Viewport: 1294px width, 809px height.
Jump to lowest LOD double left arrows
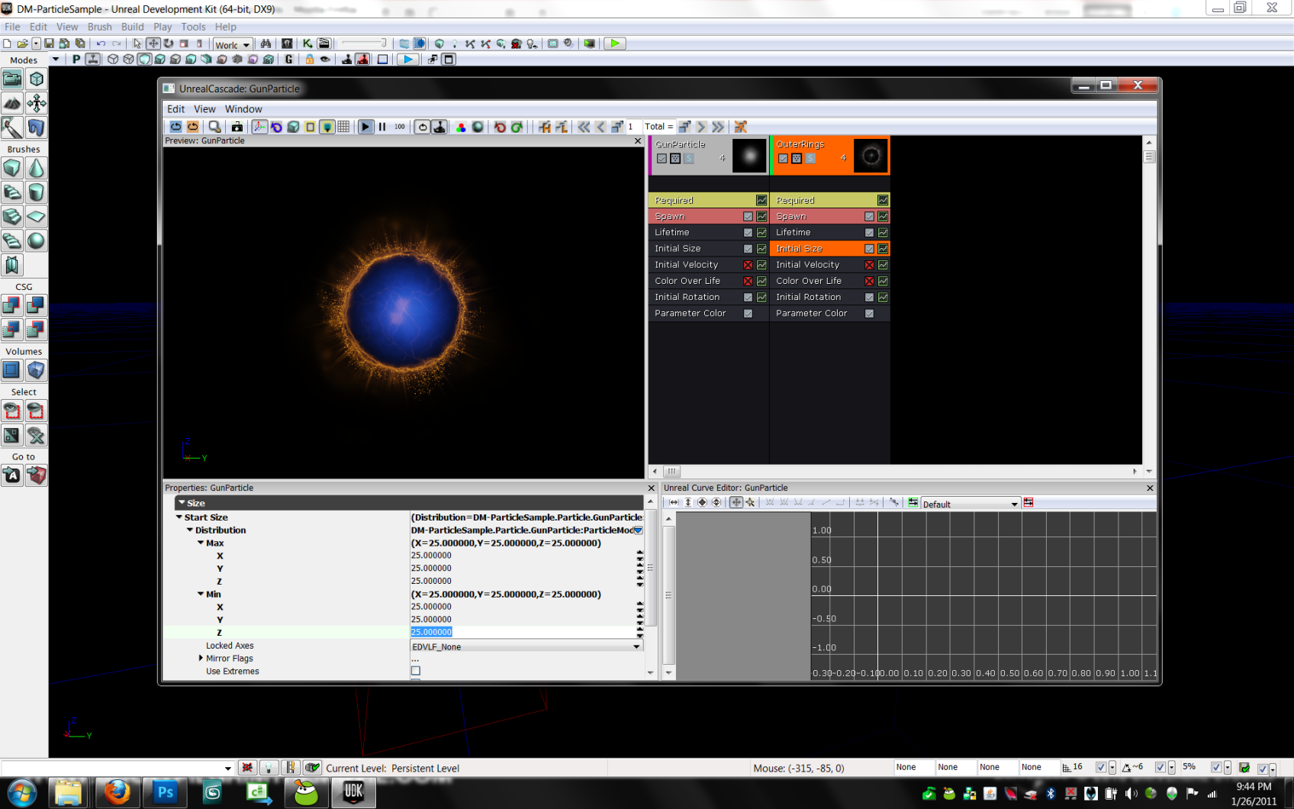pyautogui.click(x=584, y=127)
